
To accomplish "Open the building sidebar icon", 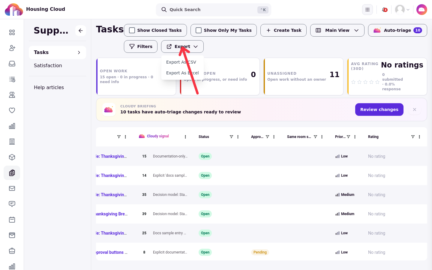I will [12, 142].
